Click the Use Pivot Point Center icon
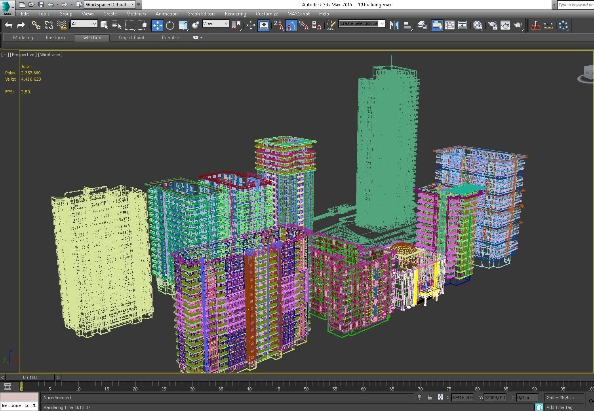 pos(237,25)
